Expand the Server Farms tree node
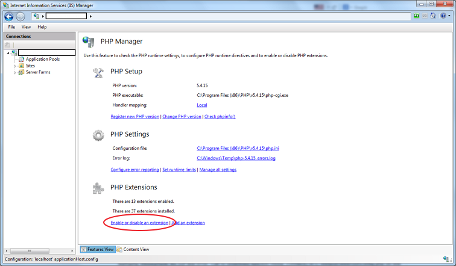456x266 pixels. (x=15, y=73)
